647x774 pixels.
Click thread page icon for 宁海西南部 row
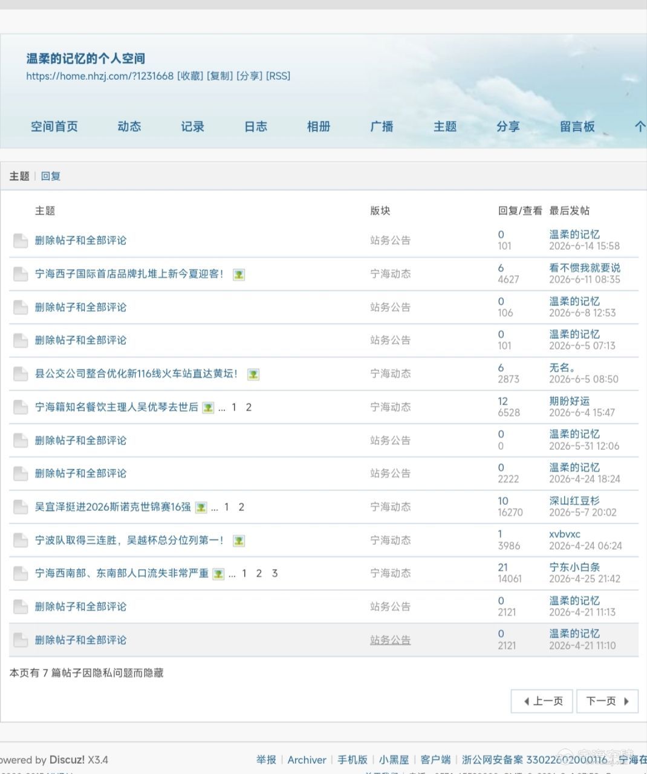tap(21, 573)
